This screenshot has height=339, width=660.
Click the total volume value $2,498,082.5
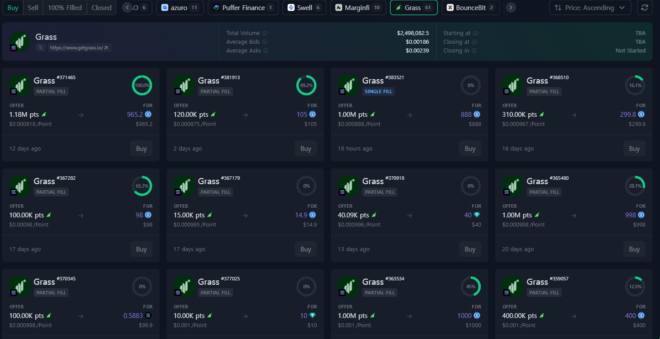413,33
